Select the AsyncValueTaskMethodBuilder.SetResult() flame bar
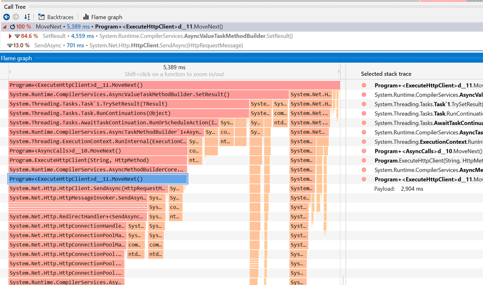This screenshot has height=285, width=483. coord(149,95)
